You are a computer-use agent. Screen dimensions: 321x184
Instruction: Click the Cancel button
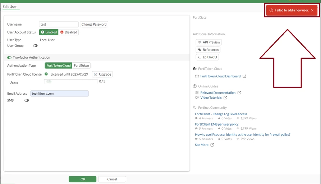pyautogui.click(x=112, y=179)
